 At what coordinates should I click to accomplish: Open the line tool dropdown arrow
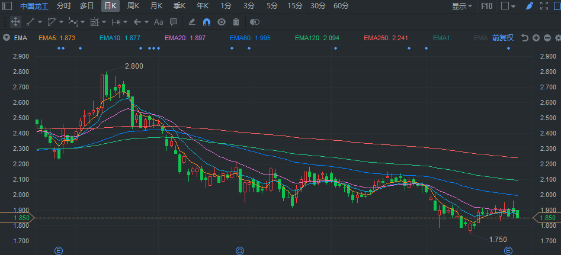tap(40, 22)
